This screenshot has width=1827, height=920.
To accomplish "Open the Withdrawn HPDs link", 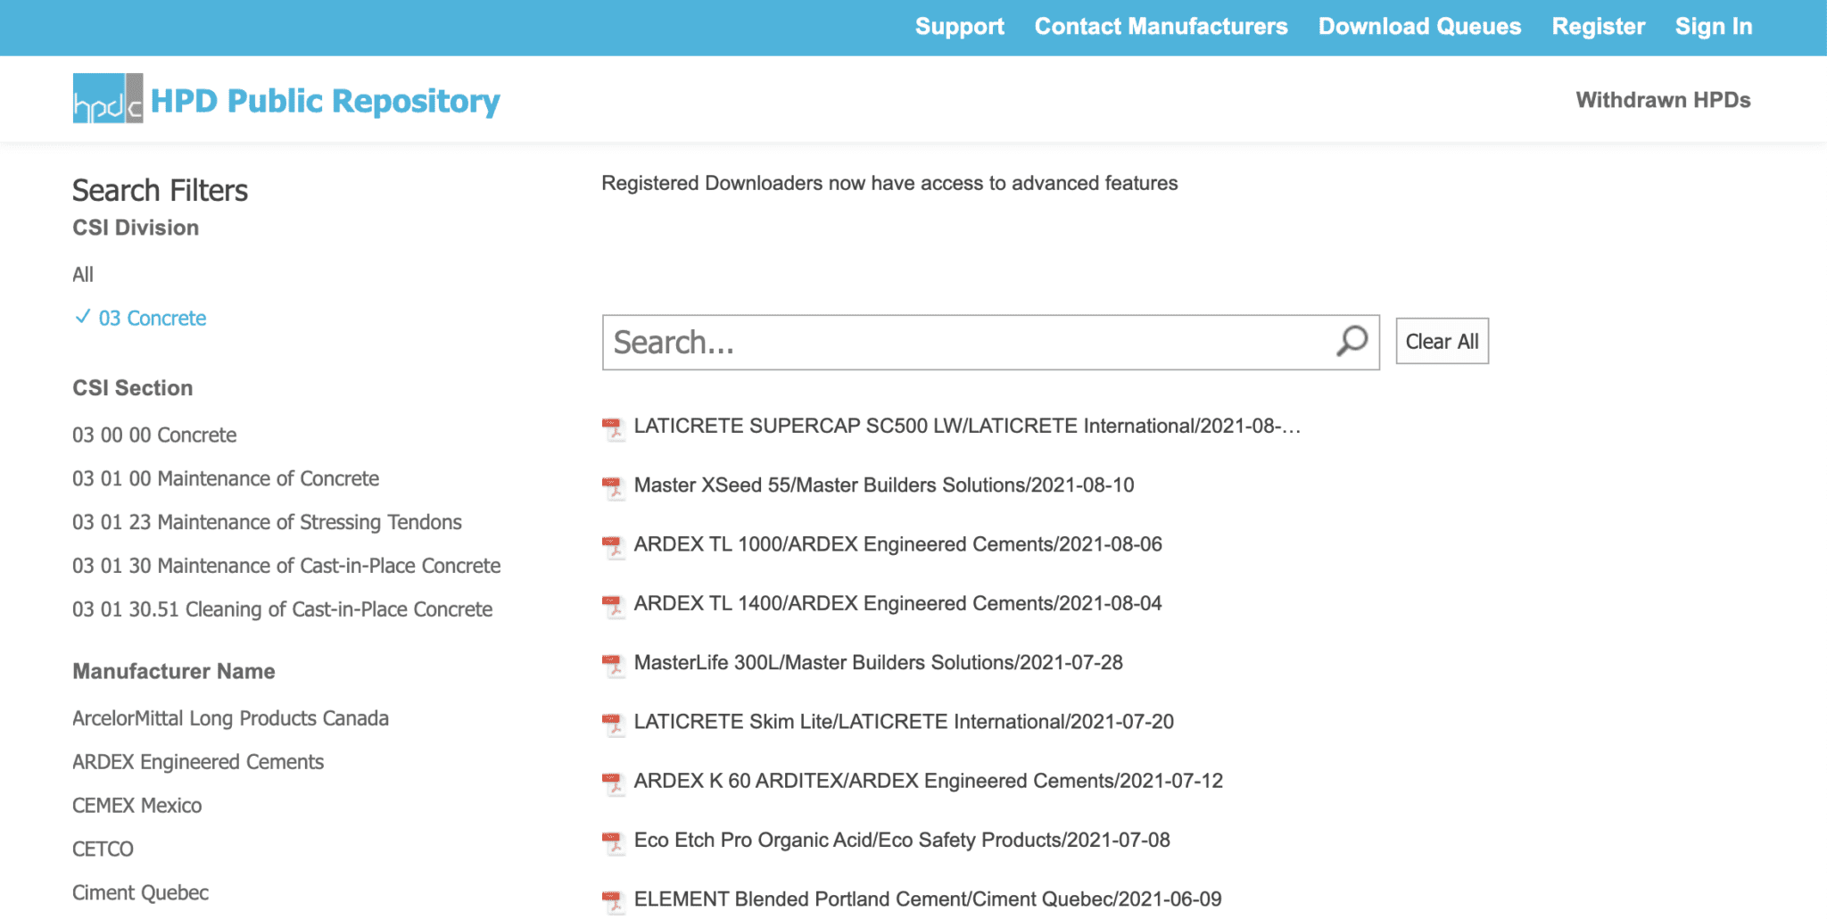I will pos(1663,100).
